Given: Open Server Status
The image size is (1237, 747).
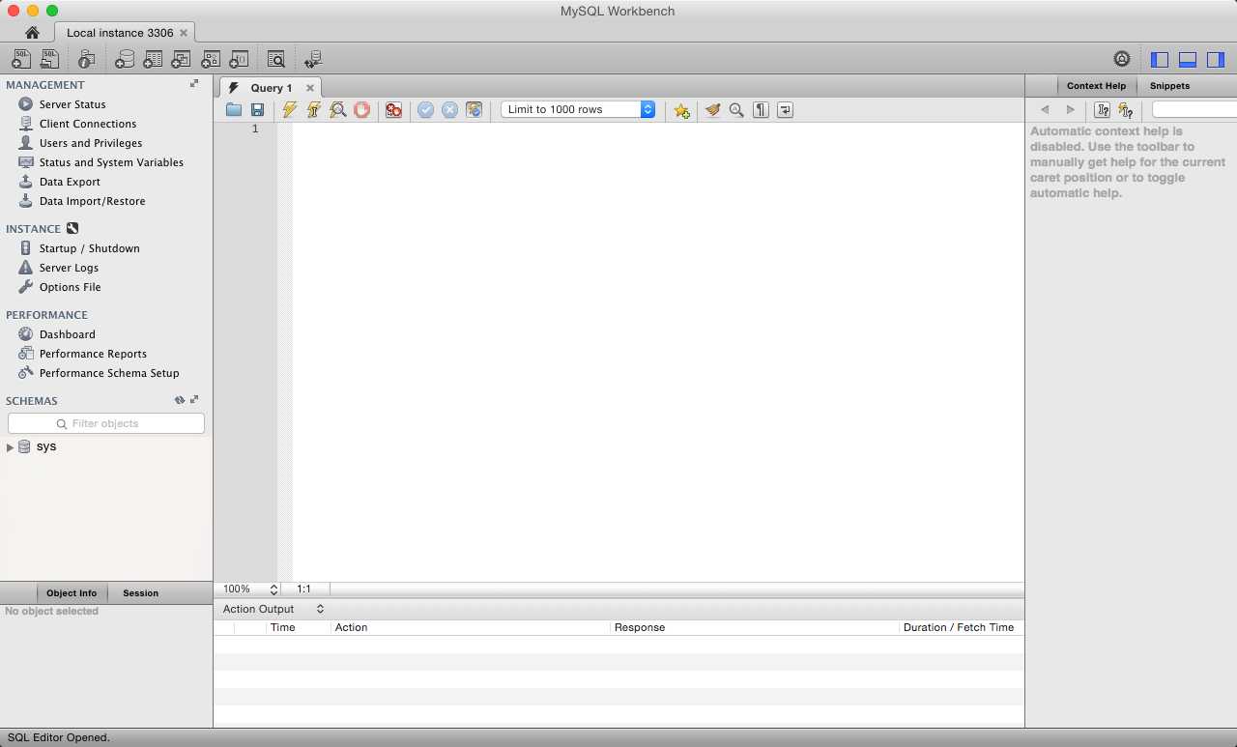Looking at the screenshot, I should pyautogui.click(x=72, y=104).
